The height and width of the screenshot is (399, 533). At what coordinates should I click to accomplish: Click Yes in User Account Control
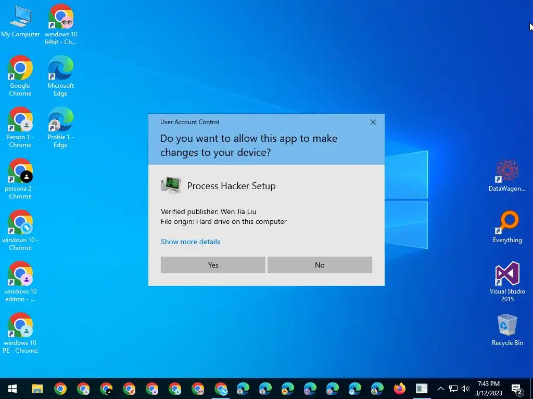213,265
